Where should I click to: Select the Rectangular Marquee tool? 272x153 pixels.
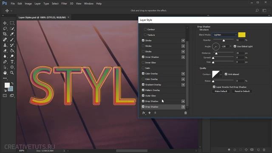(x=12, y=23)
